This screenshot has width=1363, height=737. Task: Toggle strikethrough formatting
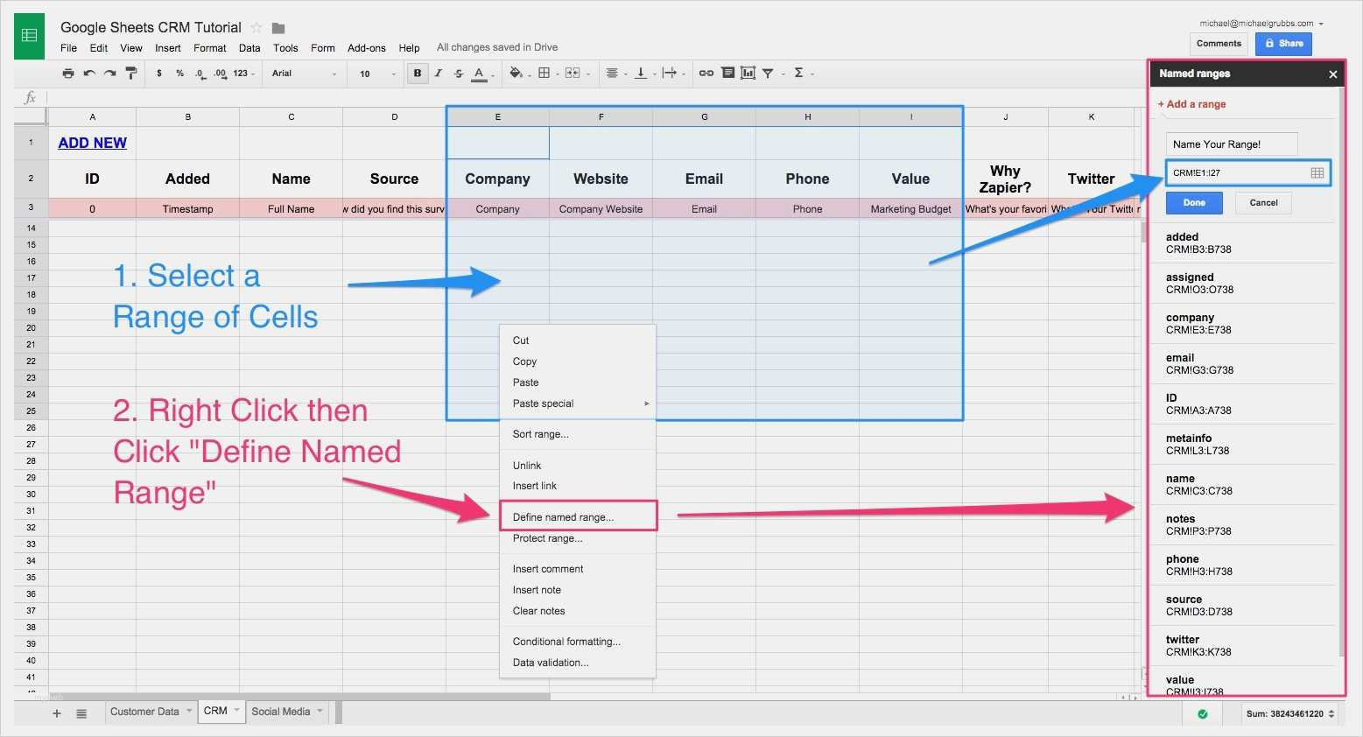(459, 74)
